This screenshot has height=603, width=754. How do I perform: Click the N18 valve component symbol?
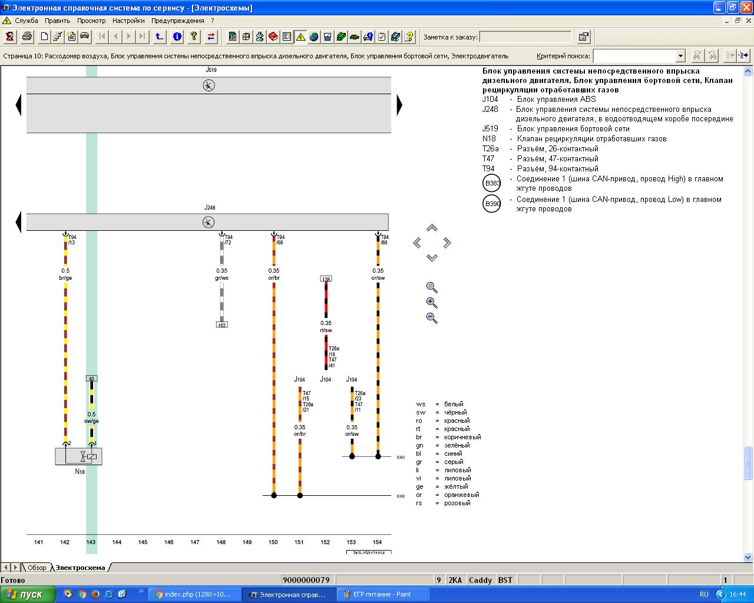coord(79,456)
